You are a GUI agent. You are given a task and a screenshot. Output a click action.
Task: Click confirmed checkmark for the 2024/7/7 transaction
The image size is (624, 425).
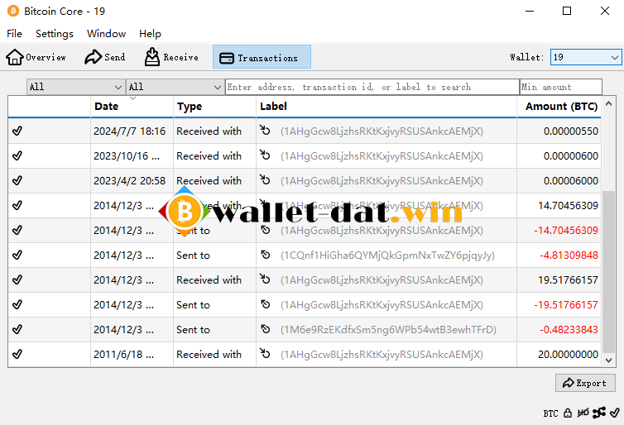(17, 131)
